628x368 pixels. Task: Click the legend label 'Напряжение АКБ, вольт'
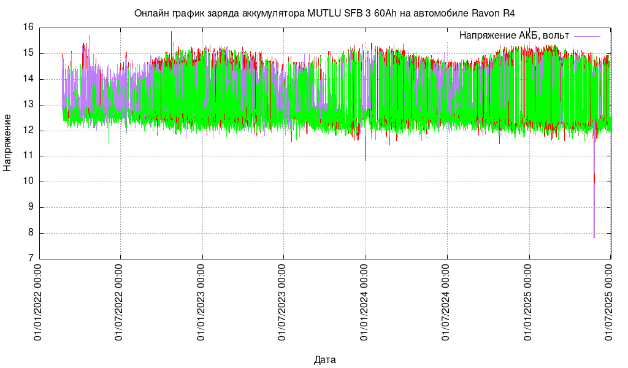(514, 36)
